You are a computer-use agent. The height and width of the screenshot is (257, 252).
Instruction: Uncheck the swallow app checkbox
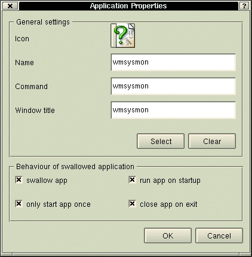(19, 180)
